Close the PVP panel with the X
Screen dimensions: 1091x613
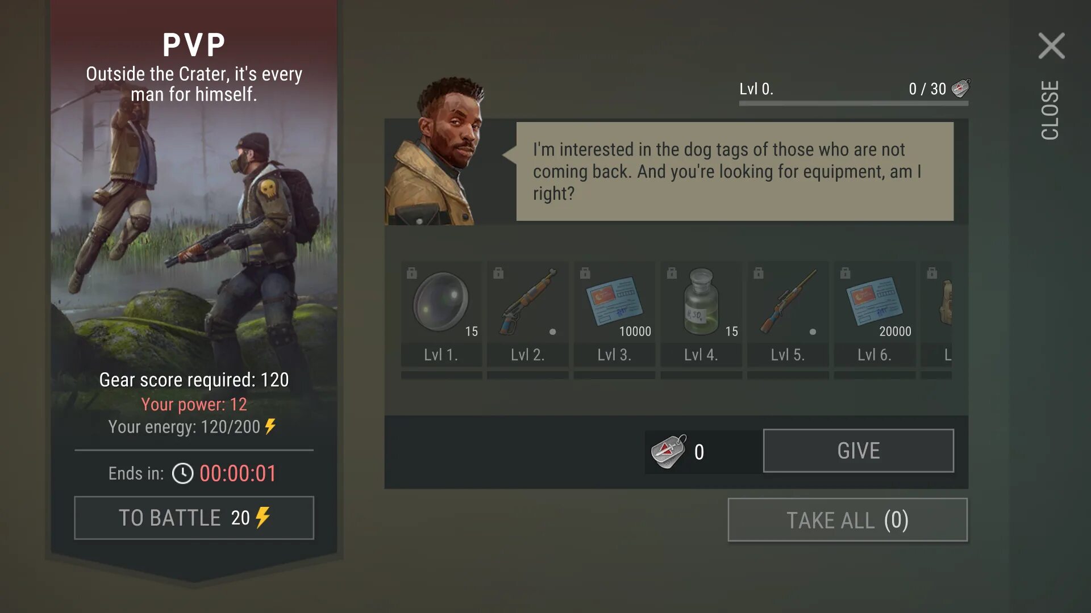coord(1051,46)
